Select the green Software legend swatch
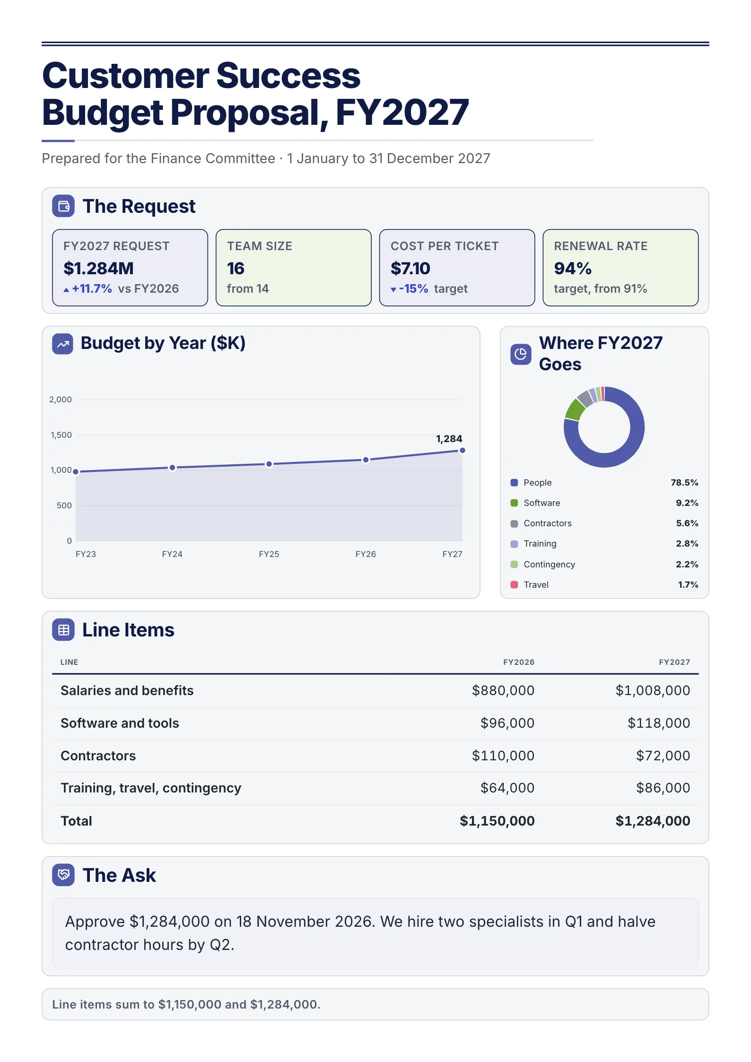This screenshot has width=751, height=1062. click(x=514, y=503)
